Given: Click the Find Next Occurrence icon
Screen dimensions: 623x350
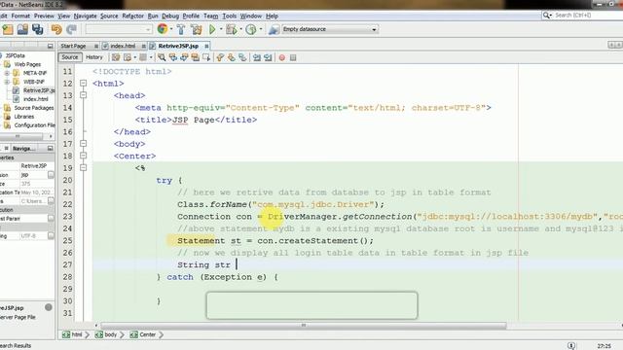Looking at the screenshot, I should coord(184,57).
